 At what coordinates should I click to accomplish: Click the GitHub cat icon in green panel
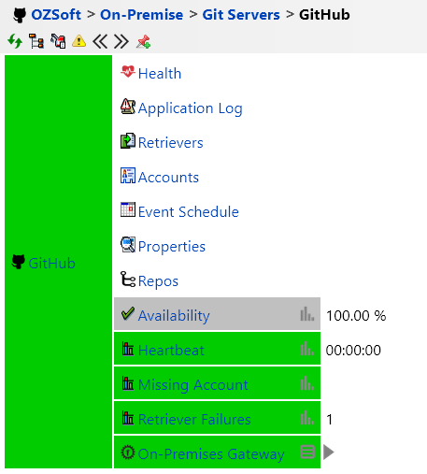[19, 262]
